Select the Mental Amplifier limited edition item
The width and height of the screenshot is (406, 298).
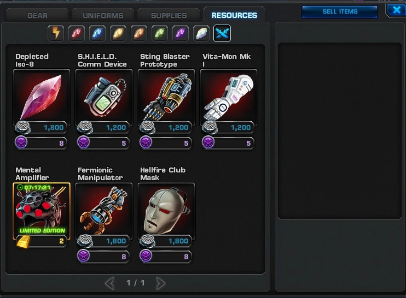(x=42, y=211)
